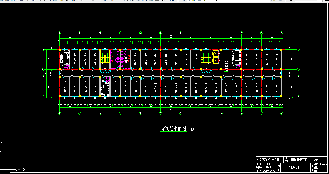Pick grid bubble 5 above the plan

(x=140, y=33)
